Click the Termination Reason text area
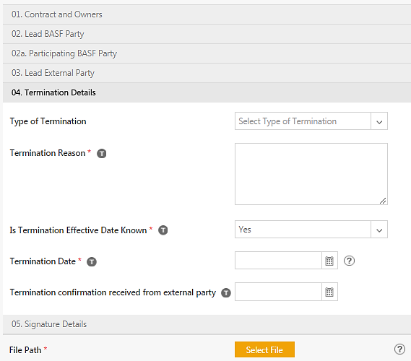The width and height of the screenshot is (411, 361). point(311,174)
